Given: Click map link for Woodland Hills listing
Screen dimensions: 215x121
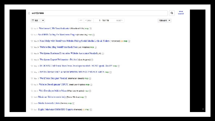Looking at the screenshot, I should [x=87, y=29].
